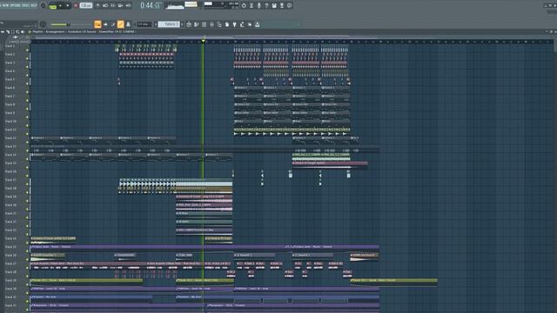Toggle the loop recording icon

[128, 5]
